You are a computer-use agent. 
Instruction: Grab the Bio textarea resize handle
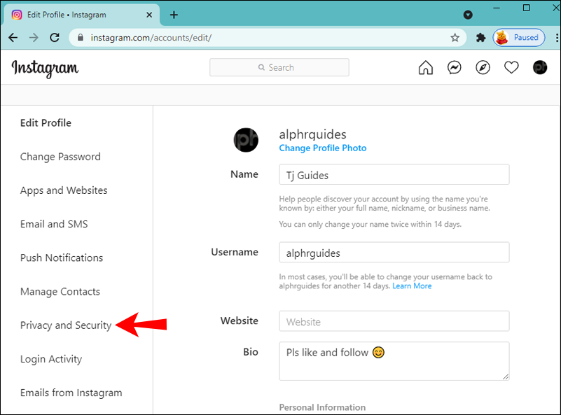point(505,377)
